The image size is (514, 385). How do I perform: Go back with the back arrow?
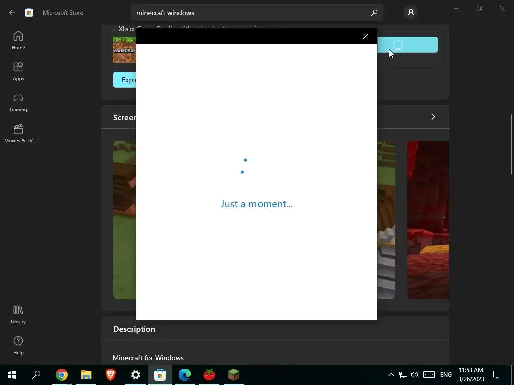pyautogui.click(x=12, y=13)
